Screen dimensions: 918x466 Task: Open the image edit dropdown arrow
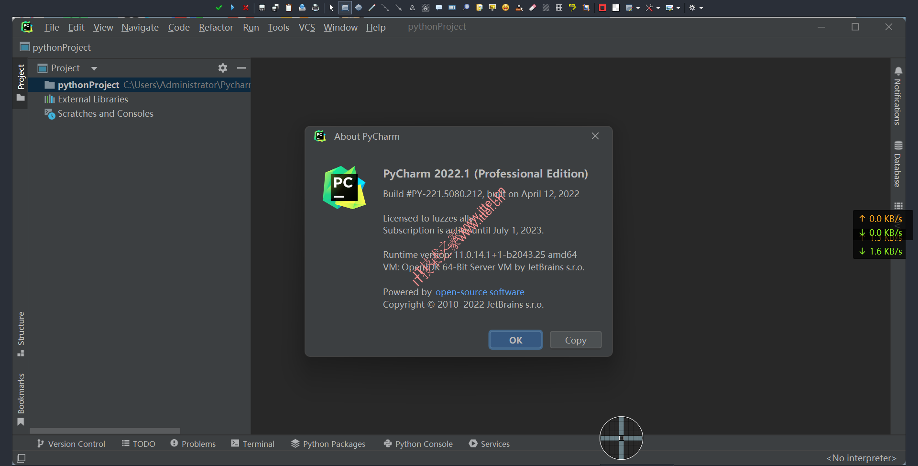(x=638, y=8)
